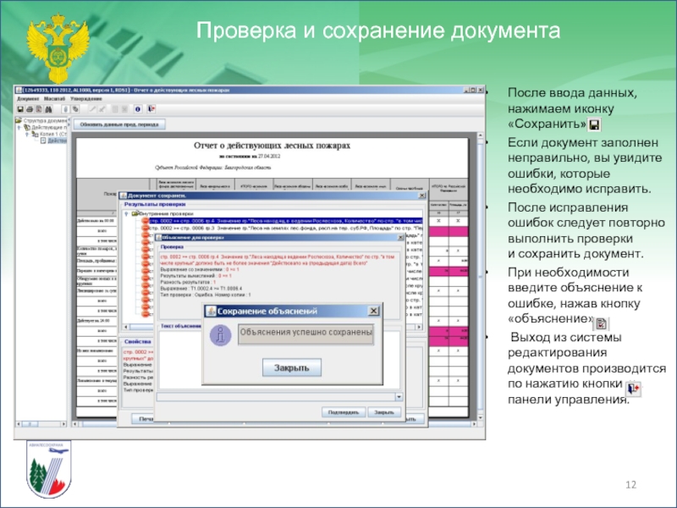Image resolution: width=677 pixels, height=508 pixels.
Task: Click the Print icon in main toolbar
Action: click(x=30, y=109)
